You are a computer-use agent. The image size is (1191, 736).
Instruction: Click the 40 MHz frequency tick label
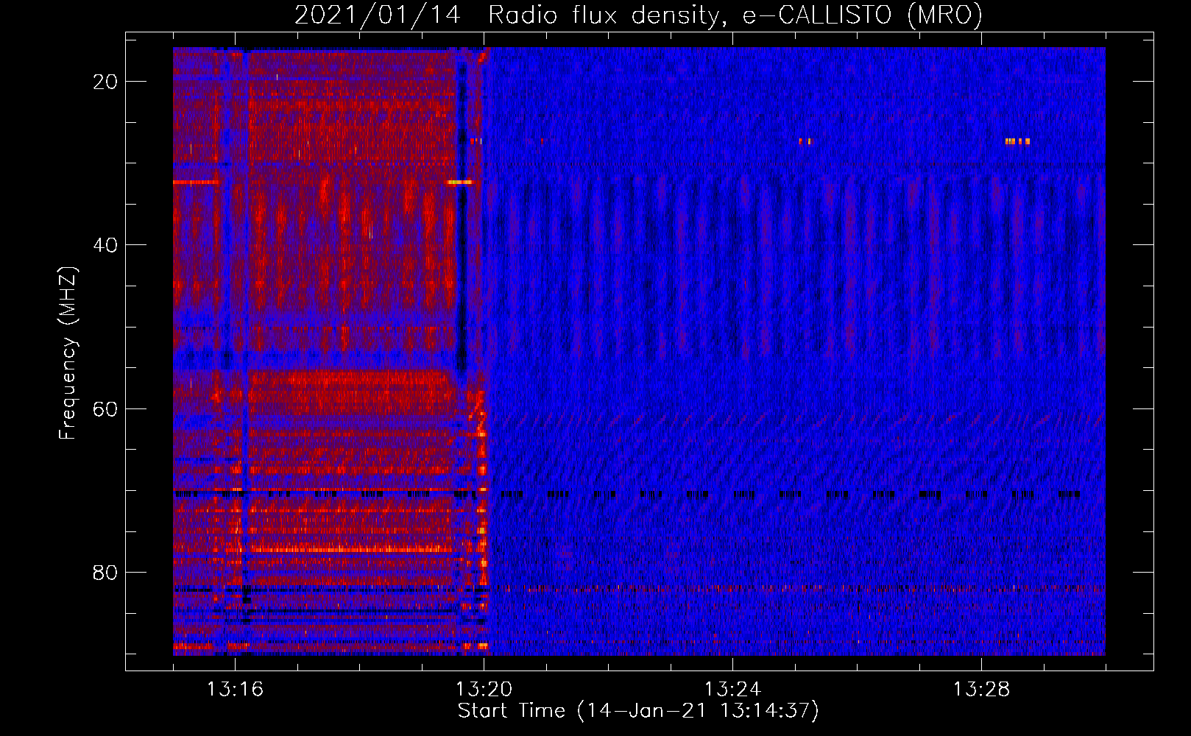pyautogui.click(x=105, y=245)
